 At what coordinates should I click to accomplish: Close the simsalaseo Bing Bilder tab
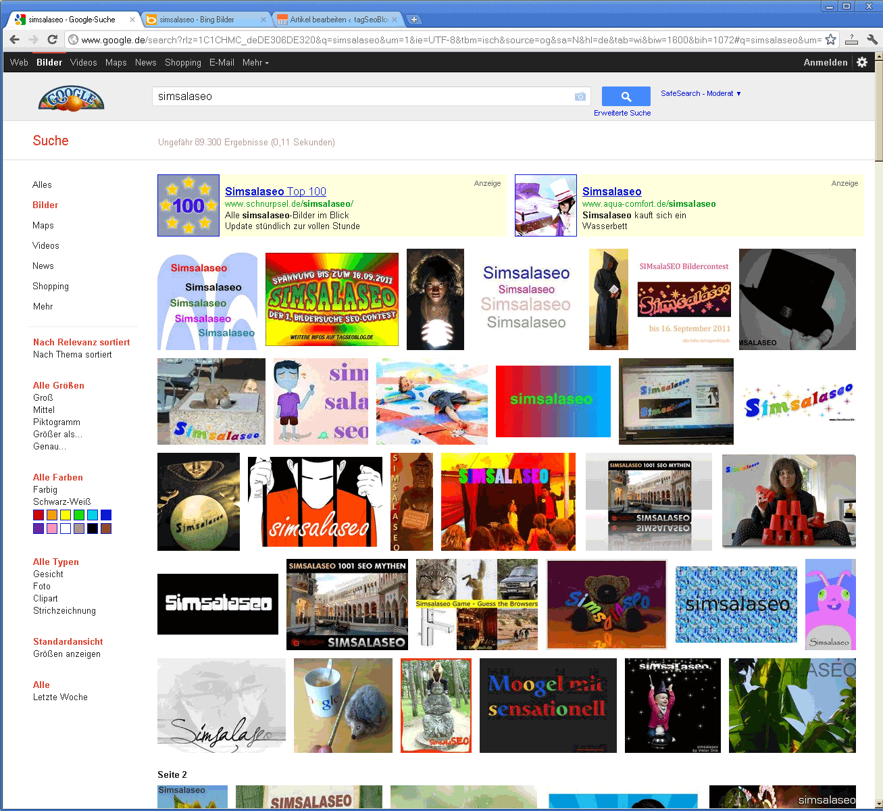pyautogui.click(x=262, y=20)
